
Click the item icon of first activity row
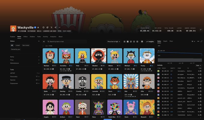[x=158, y=71]
